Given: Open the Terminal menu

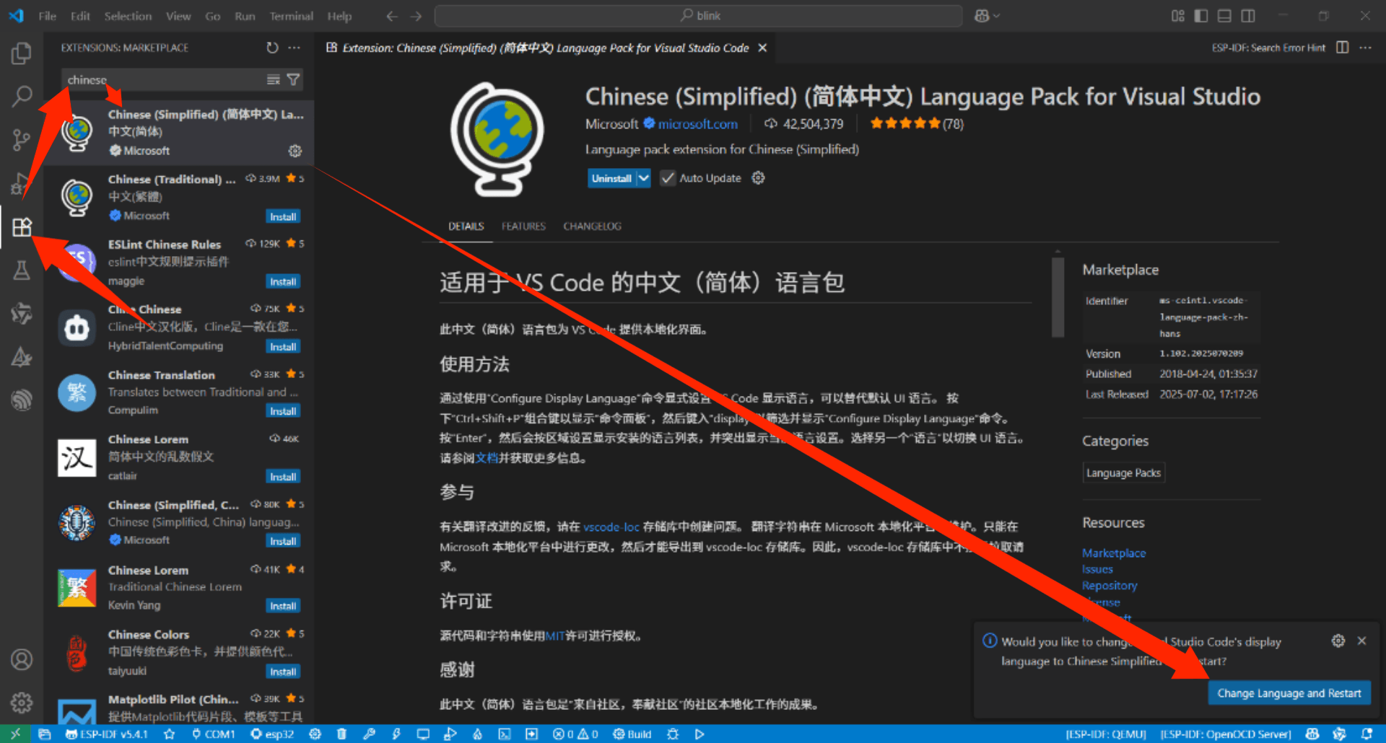Looking at the screenshot, I should (291, 16).
